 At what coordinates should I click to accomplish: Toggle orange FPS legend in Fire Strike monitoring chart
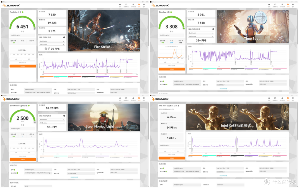tap(47, 77)
